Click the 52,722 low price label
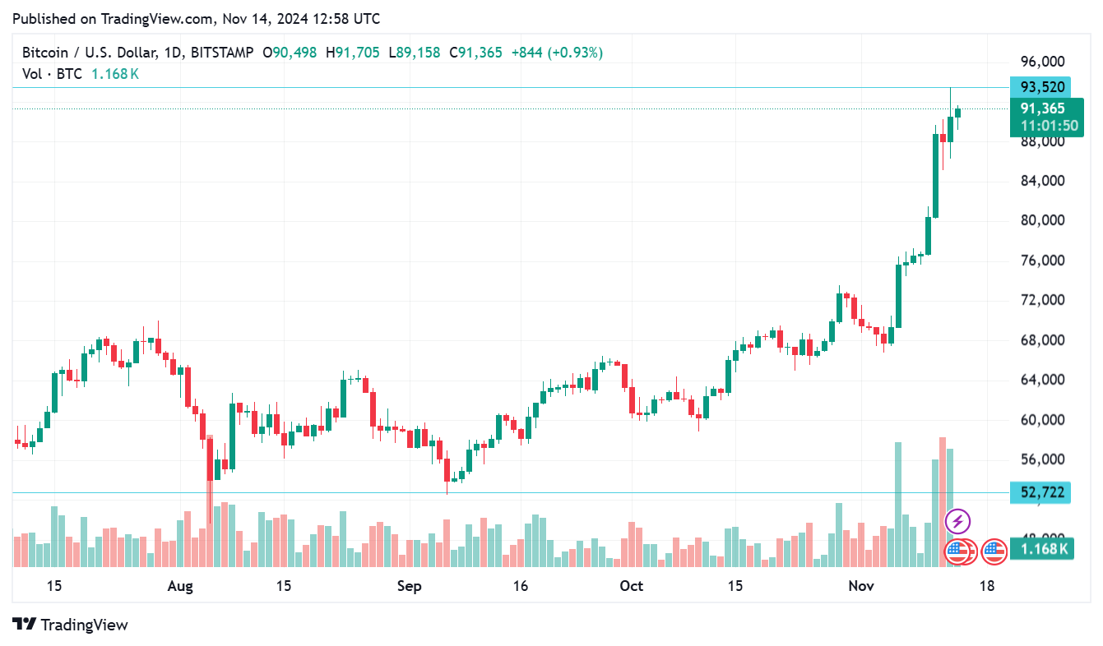The height and width of the screenshot is (646, 1103). (1042, 492)
